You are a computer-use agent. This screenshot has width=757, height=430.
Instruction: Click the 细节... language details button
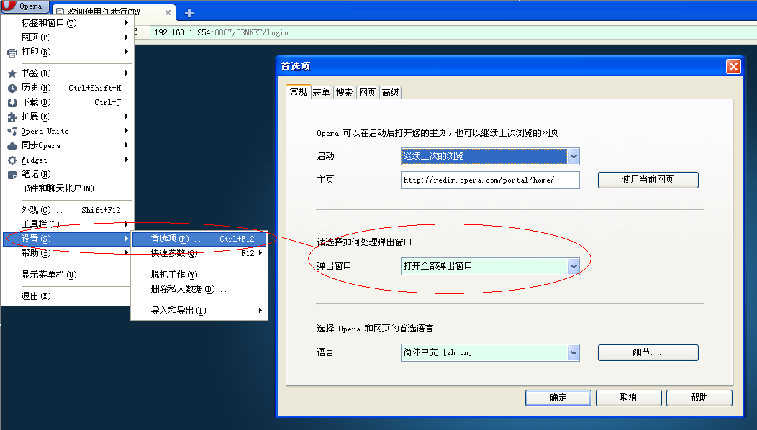tap(648, 352)
